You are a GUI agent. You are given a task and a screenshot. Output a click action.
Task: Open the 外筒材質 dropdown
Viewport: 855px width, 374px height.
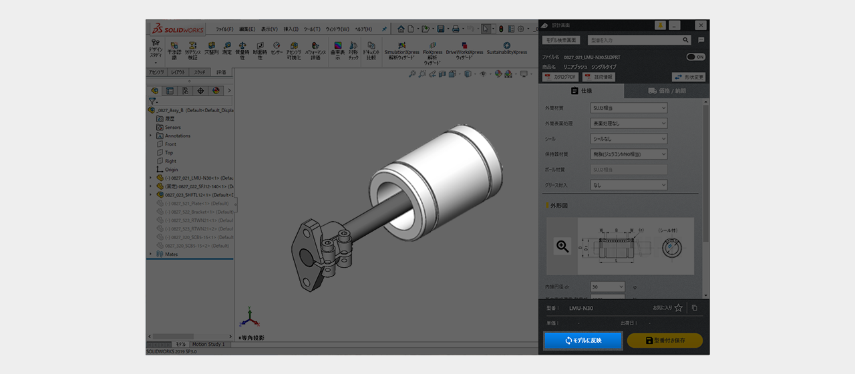(629, 108)
